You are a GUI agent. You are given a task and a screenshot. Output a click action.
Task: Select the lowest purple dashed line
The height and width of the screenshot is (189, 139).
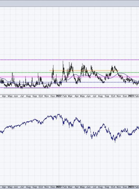[69, 88]
